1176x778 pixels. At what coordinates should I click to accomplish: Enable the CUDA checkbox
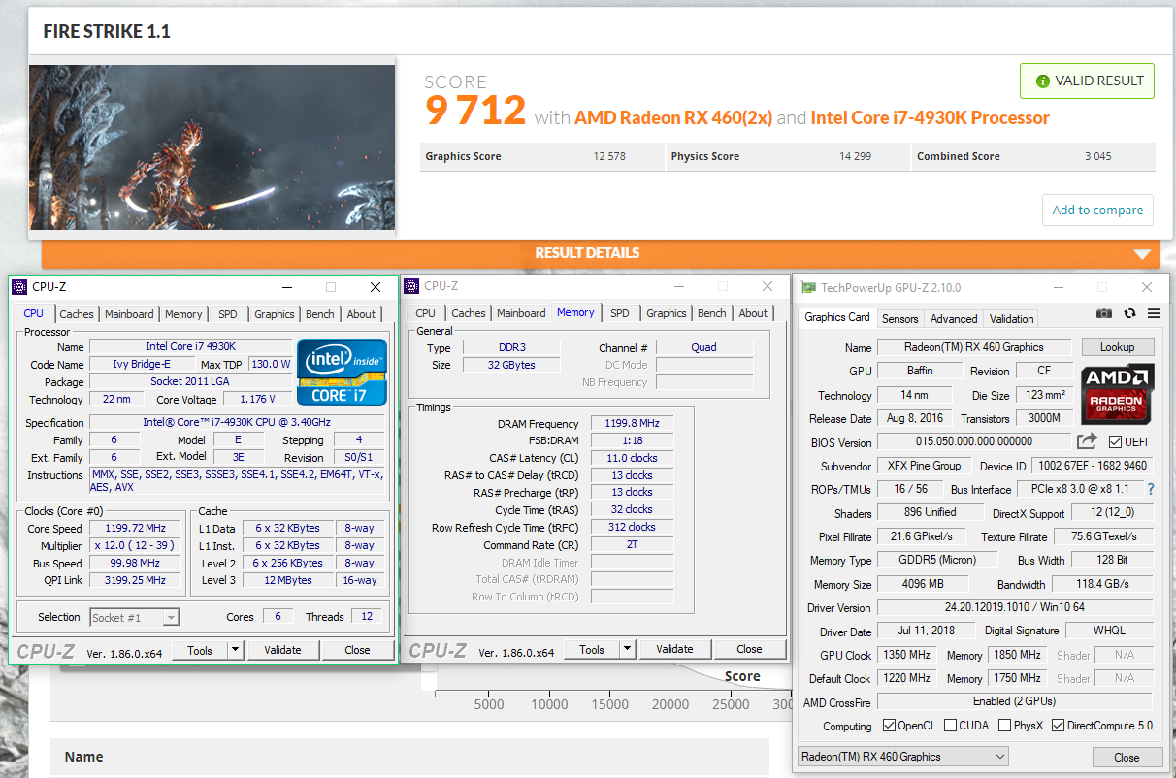click(x=950, y=726)
